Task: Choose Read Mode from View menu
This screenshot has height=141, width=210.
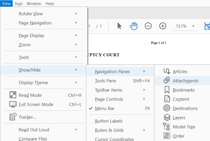Action: [44, 95]
